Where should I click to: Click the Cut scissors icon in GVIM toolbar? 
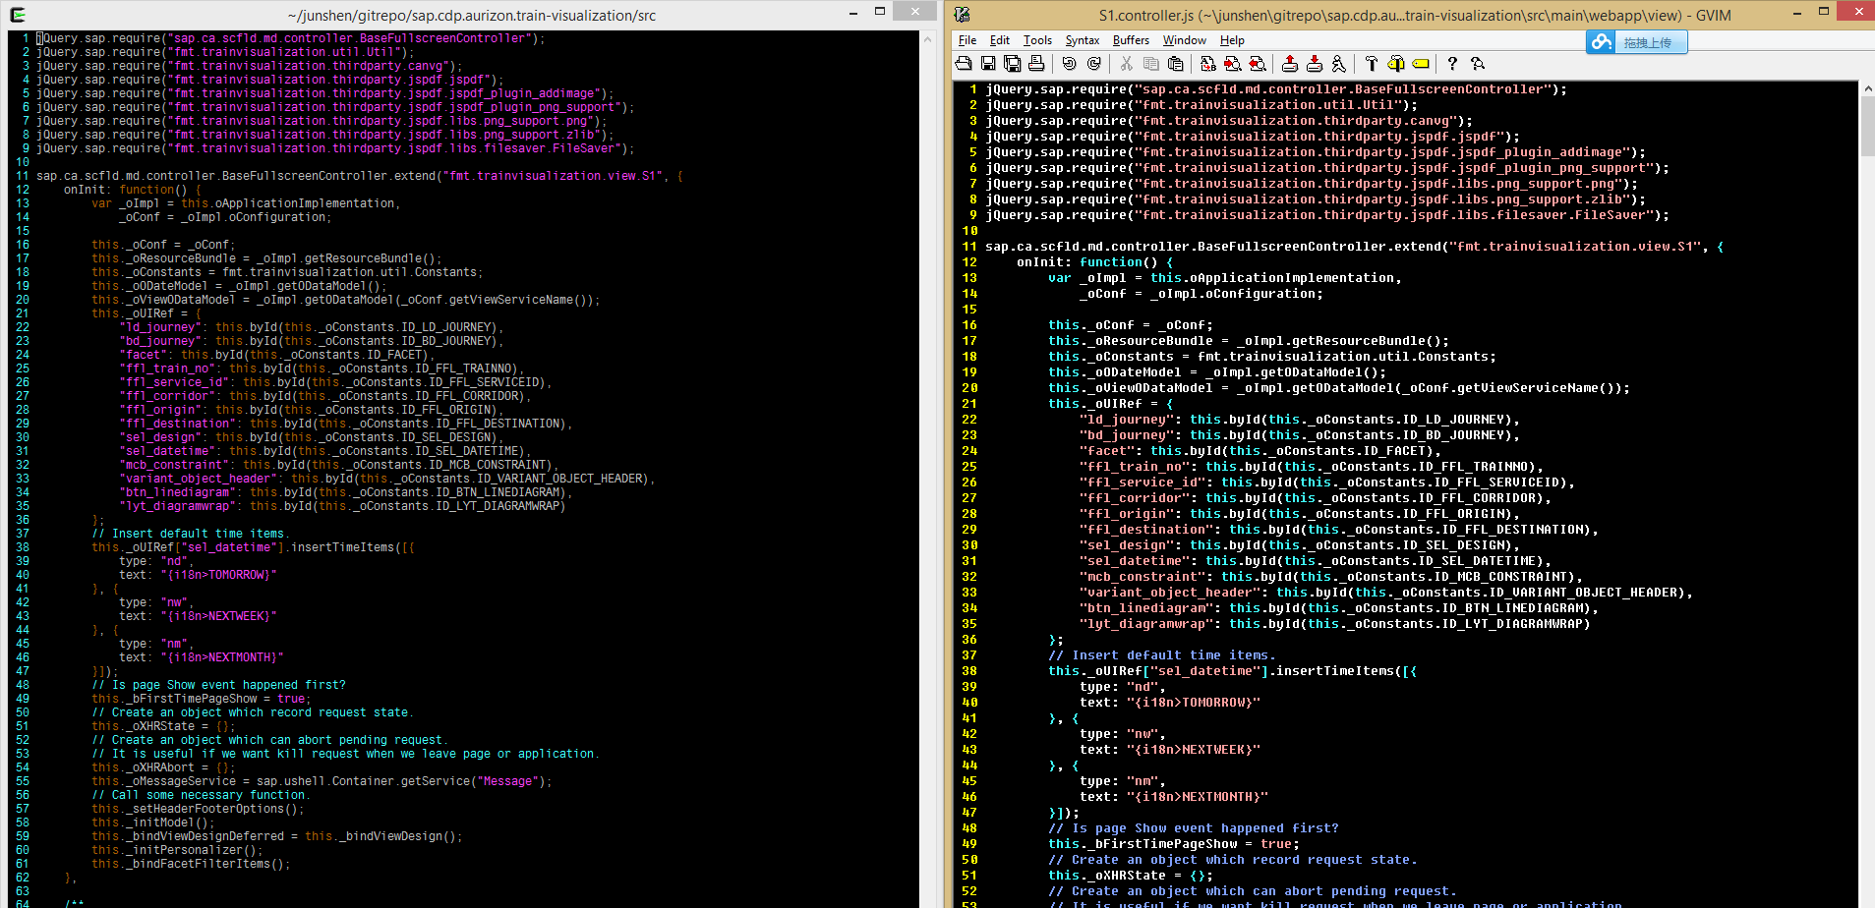tap(1127, 64)
